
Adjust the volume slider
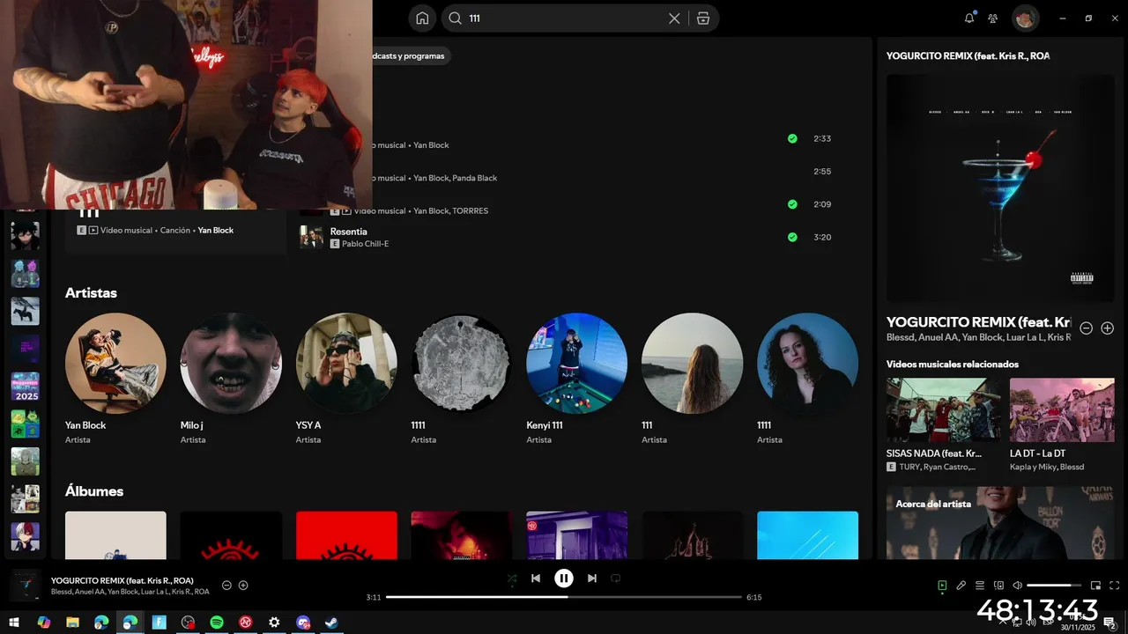tap(1054, 586)
